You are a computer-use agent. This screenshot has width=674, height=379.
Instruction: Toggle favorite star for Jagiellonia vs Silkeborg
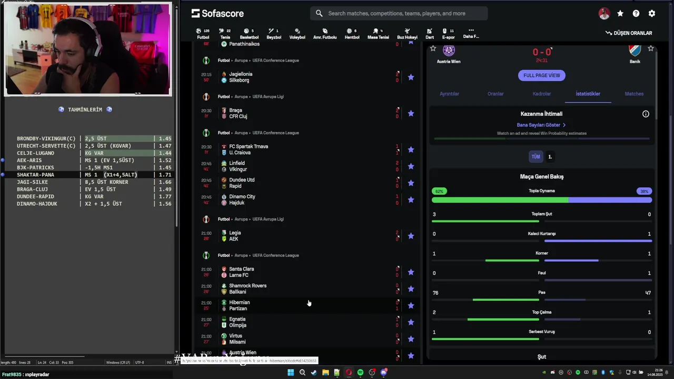(x=411, y=77)
